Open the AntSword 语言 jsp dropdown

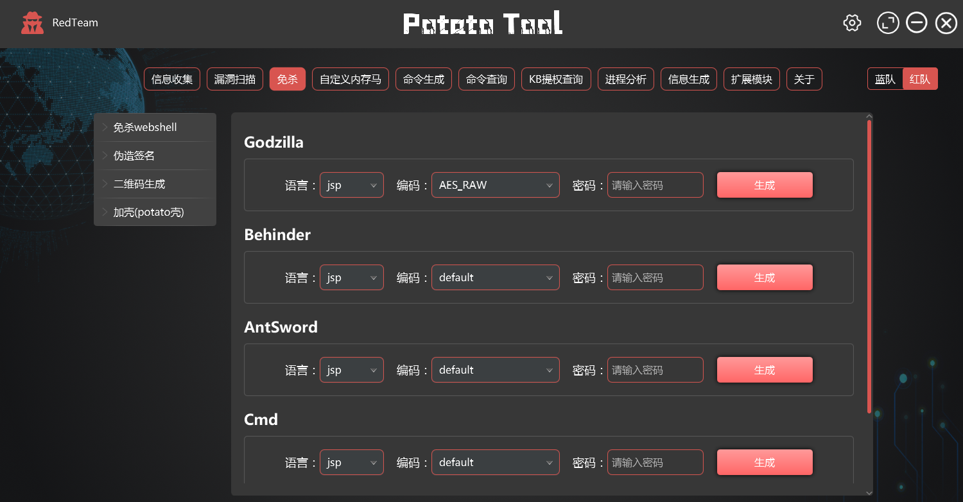352,370
